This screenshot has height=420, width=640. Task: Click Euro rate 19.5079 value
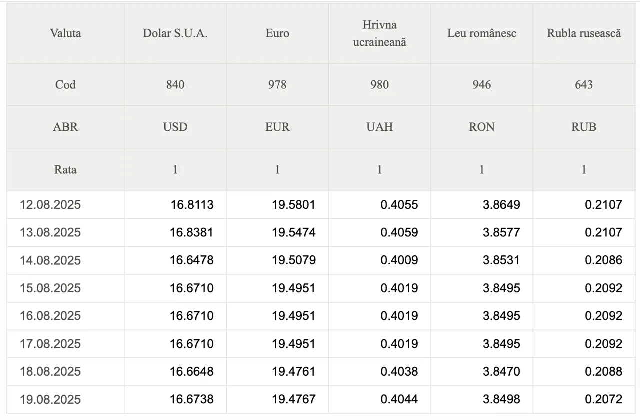pyautogui.click(x=293, y=260)
